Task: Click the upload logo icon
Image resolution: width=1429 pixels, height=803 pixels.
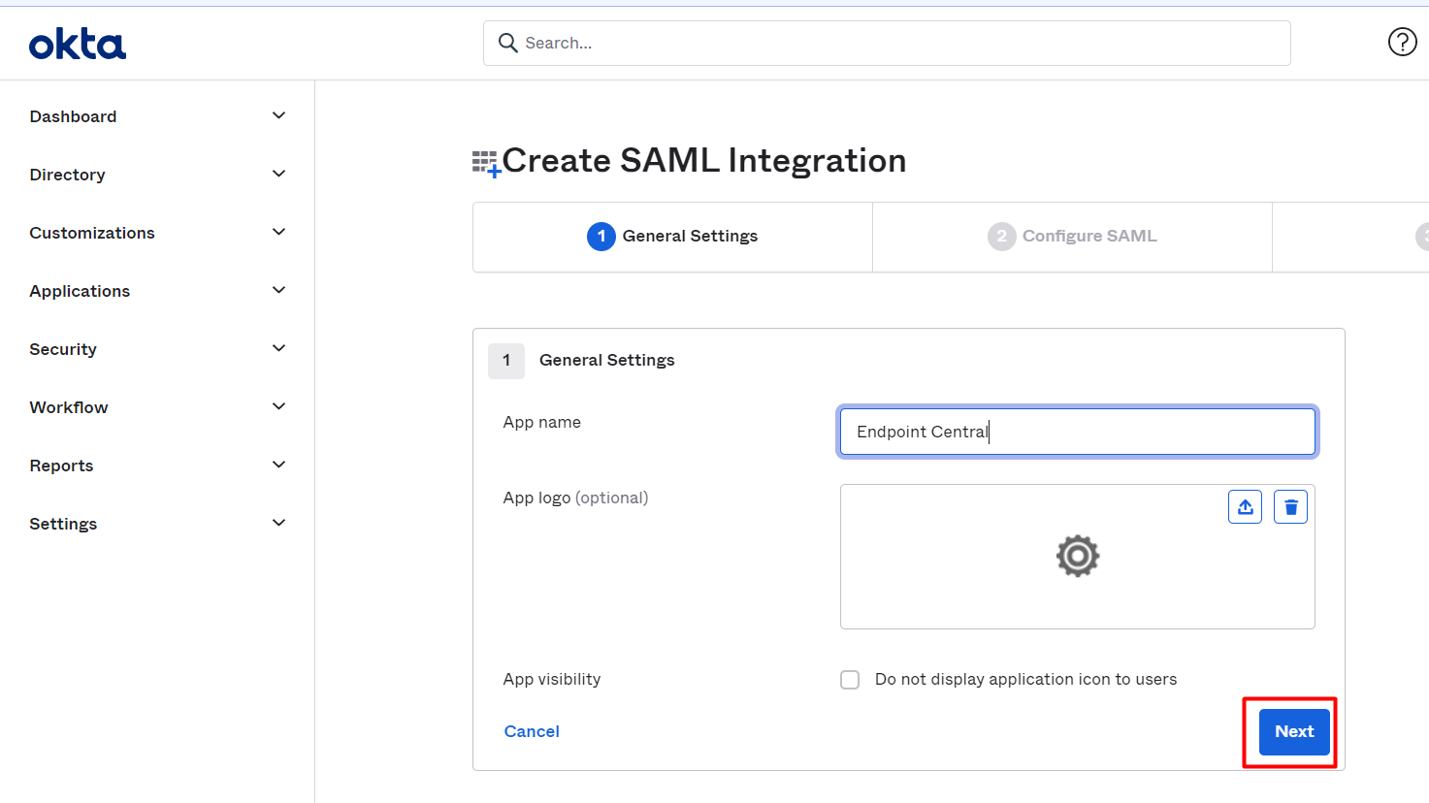Action: click(x=1245, y=507)
